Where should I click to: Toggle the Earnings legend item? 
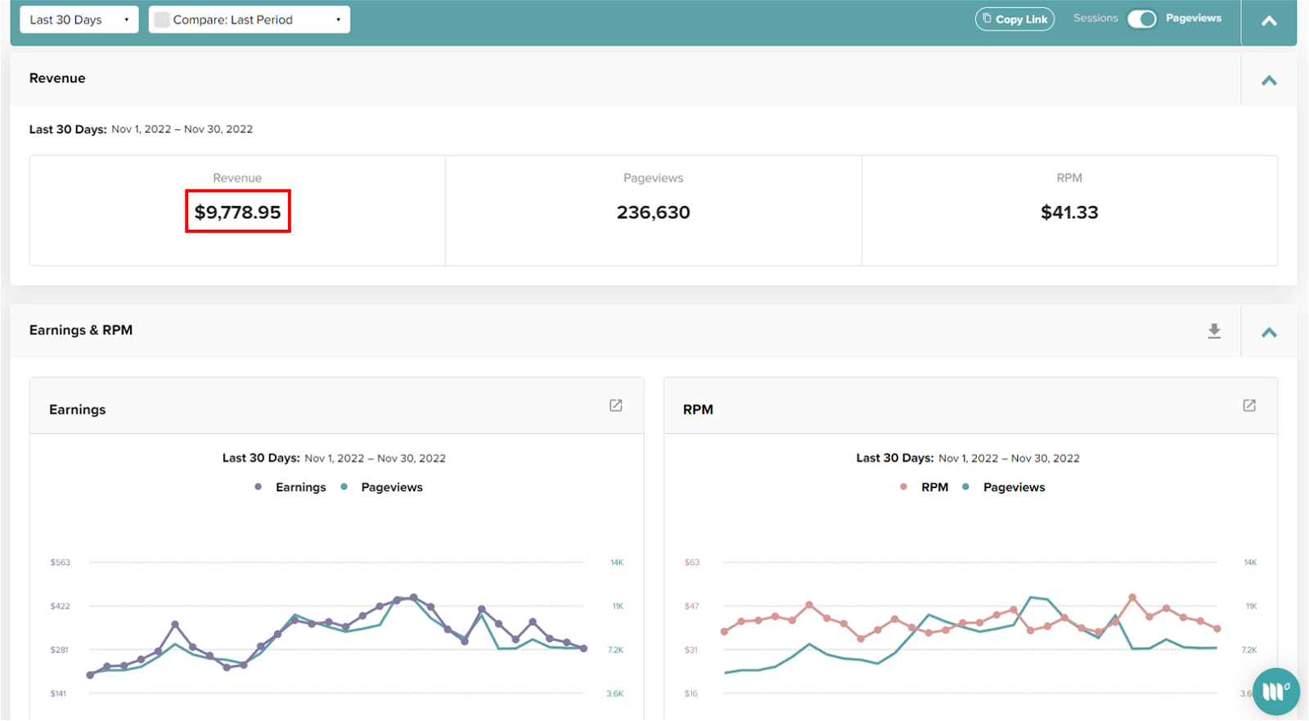pos(290,487)
